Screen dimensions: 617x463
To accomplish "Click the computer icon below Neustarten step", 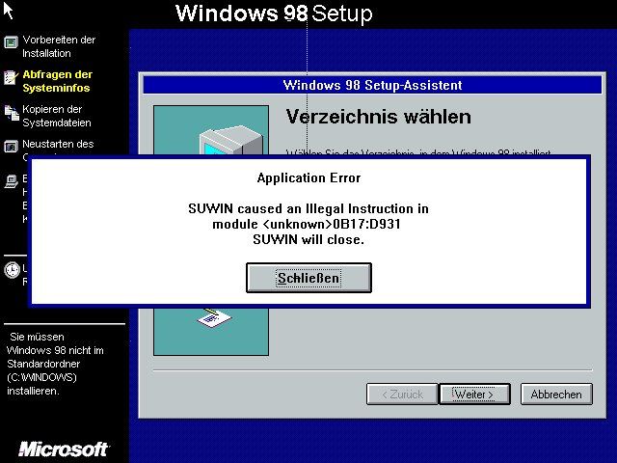I will tap(11, 179).
